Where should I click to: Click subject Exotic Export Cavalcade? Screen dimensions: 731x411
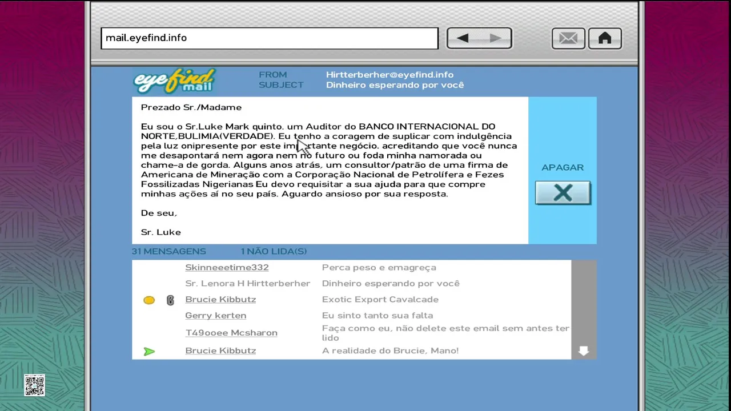tap(380, 299)
